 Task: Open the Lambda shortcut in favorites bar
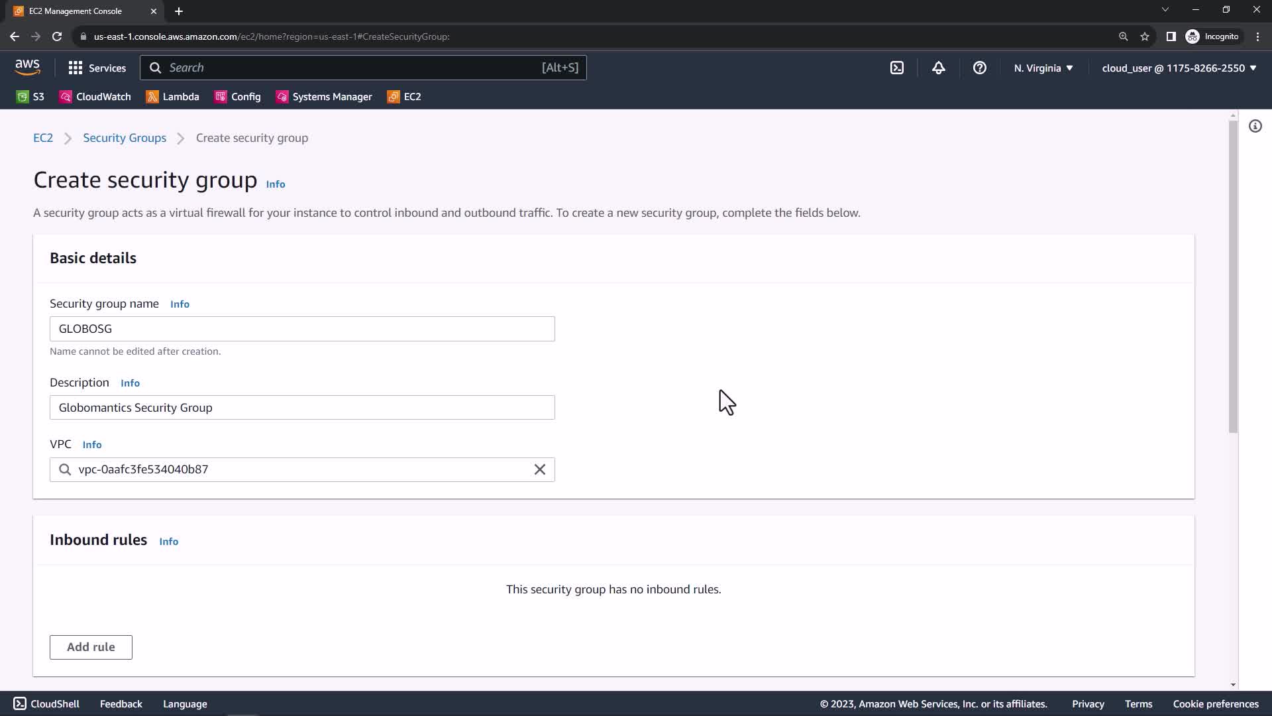coord(172,97)
